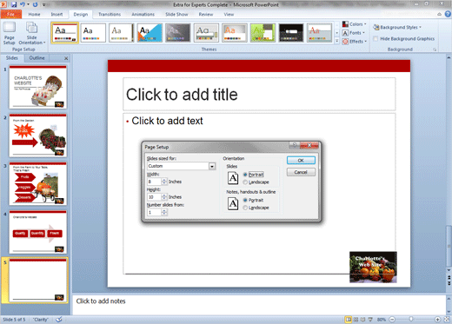Open Slide Orientation options

(31, 34)
